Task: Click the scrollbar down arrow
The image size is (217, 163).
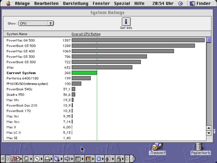Action: click(x=209, y=133)
